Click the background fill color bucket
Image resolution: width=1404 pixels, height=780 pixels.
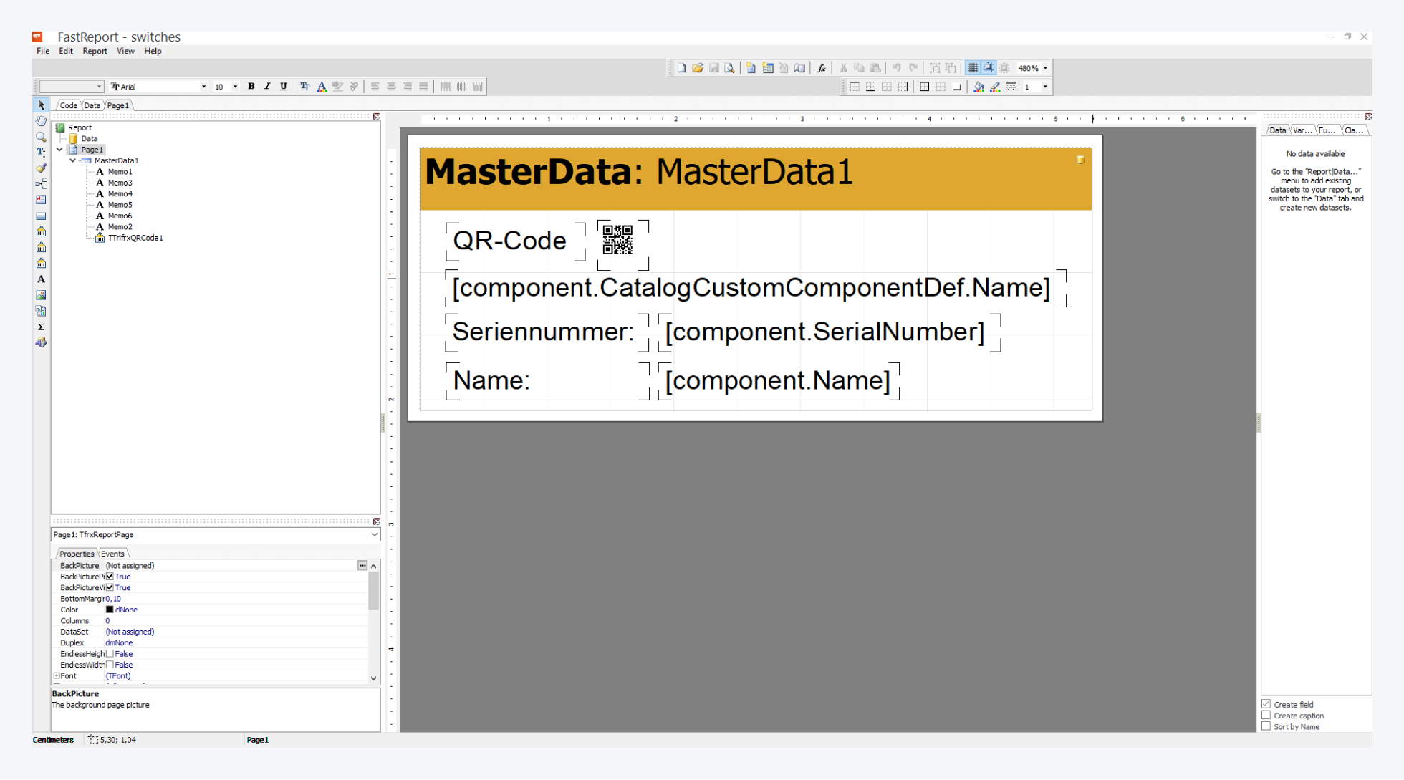click(x=979, y=87)
